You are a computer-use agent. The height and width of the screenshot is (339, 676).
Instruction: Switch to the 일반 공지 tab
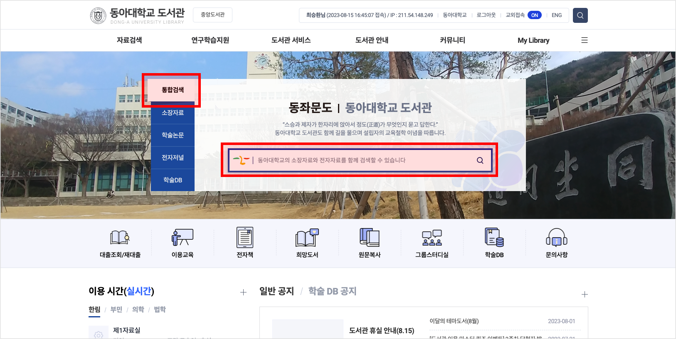pyautogui.click(x=276, y=291)
